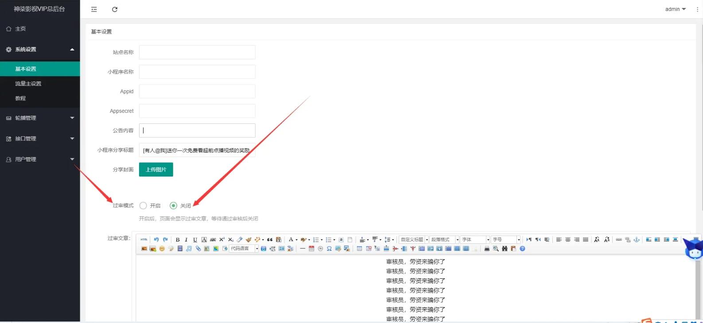Image resolution: width=703 pixels, height=323 pixels.
Task: Toggle underline formatting in the editor
Action: (195, 240)
